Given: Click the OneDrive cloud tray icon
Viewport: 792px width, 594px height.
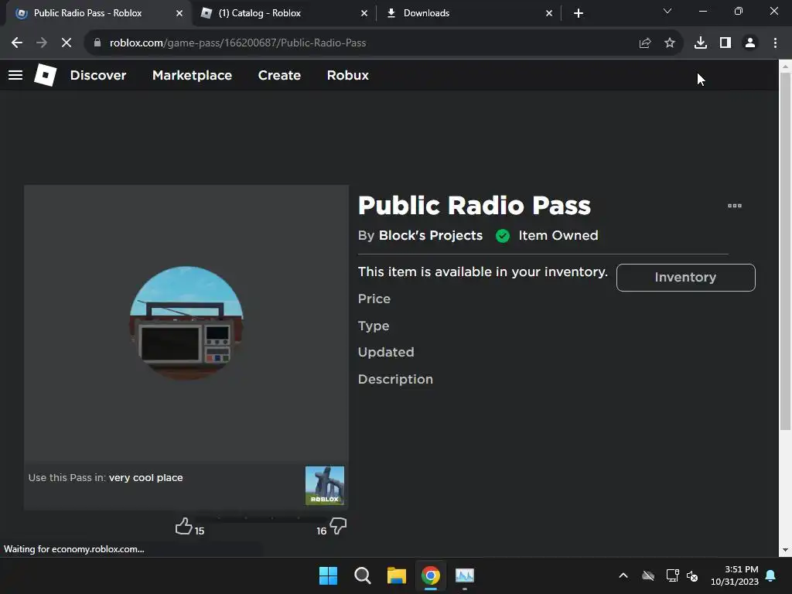Looking at the screenshot, I should click(648, 575).
